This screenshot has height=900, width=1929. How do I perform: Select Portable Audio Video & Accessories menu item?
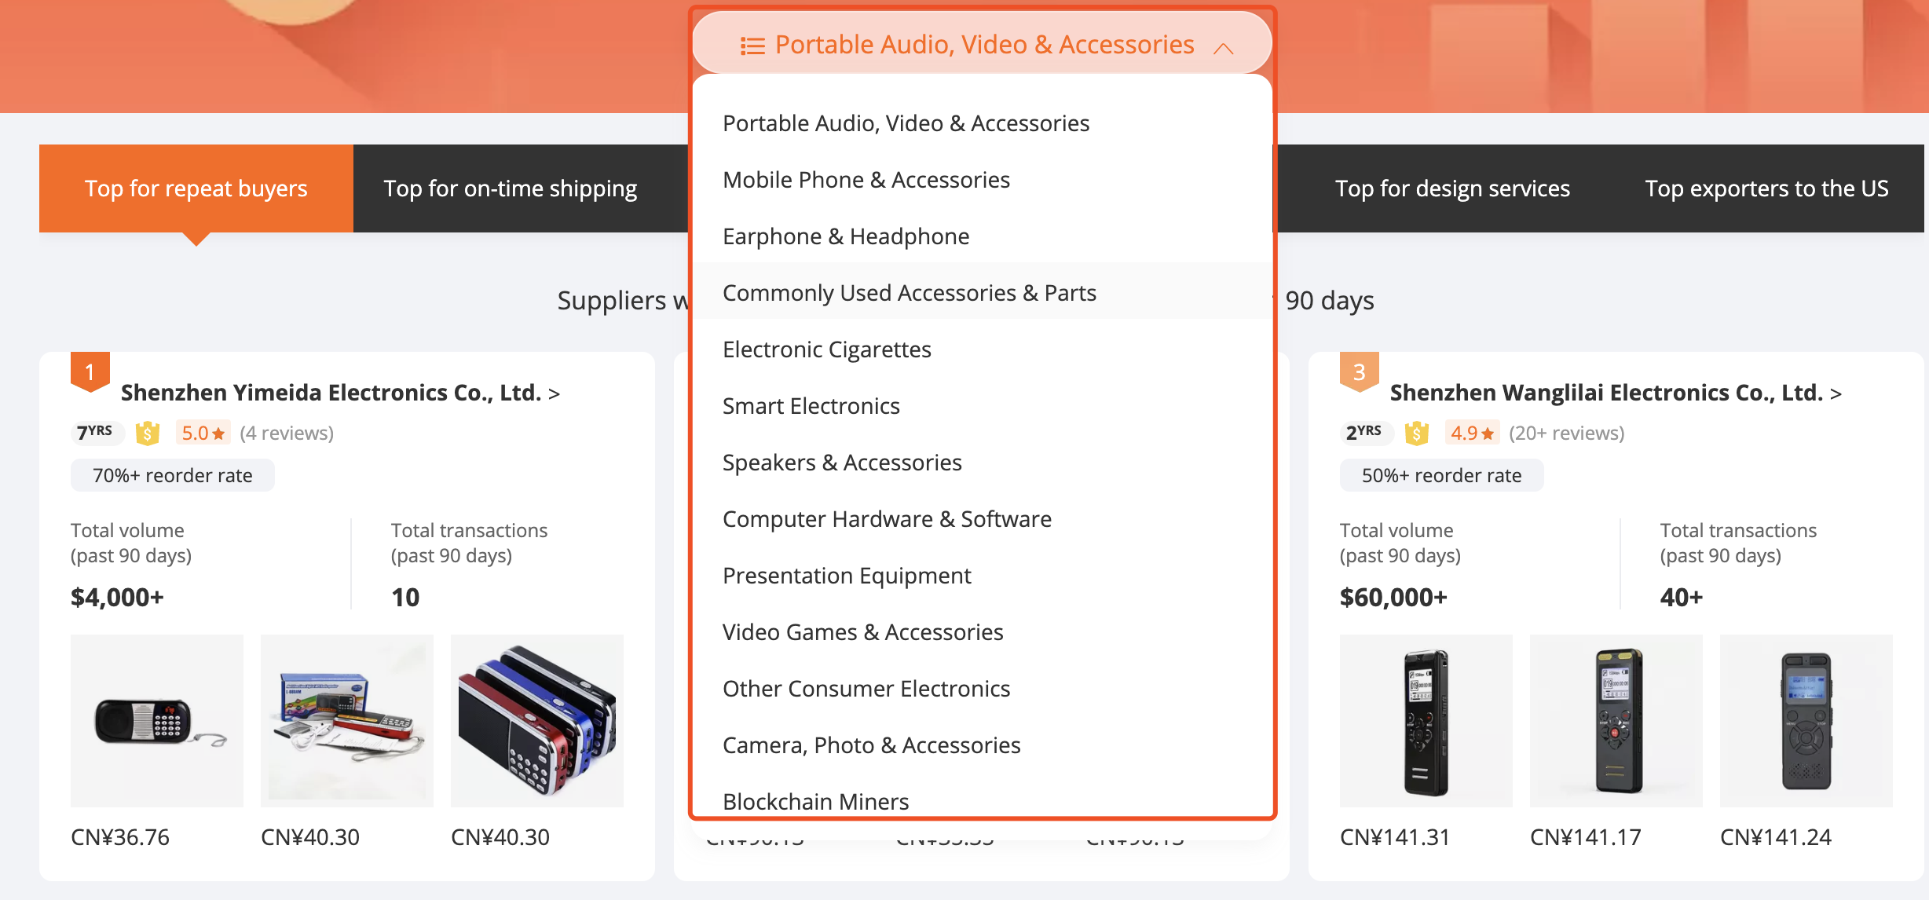906,123
